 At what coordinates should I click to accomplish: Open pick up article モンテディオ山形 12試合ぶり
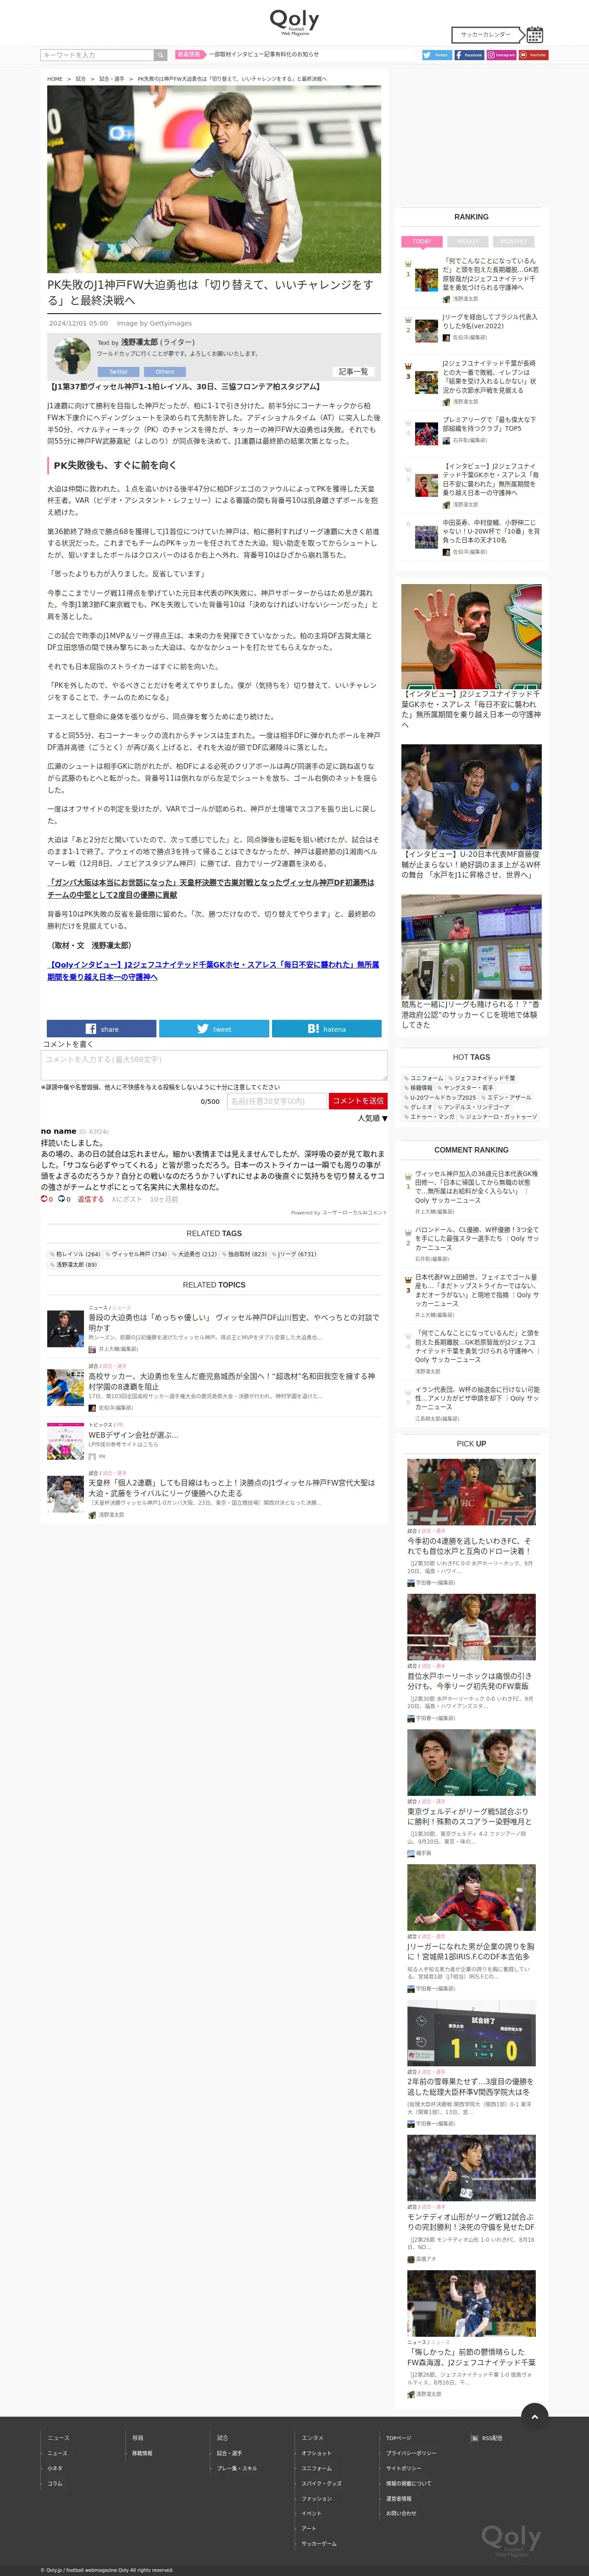[471, 2222]
